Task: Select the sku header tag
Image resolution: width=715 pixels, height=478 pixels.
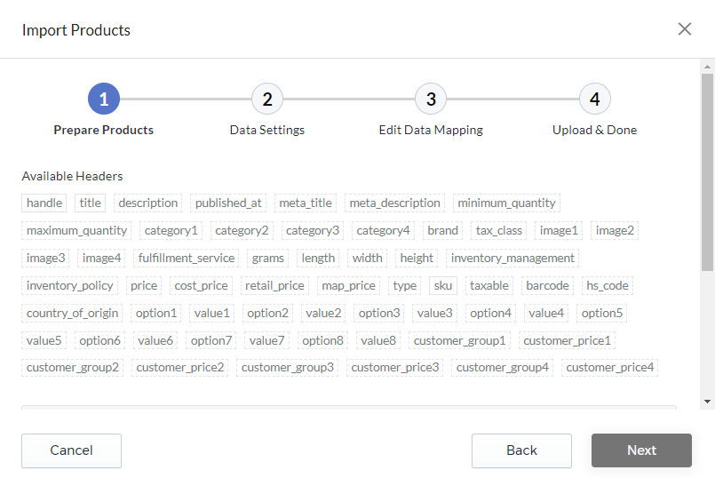Action: (443, 285)
